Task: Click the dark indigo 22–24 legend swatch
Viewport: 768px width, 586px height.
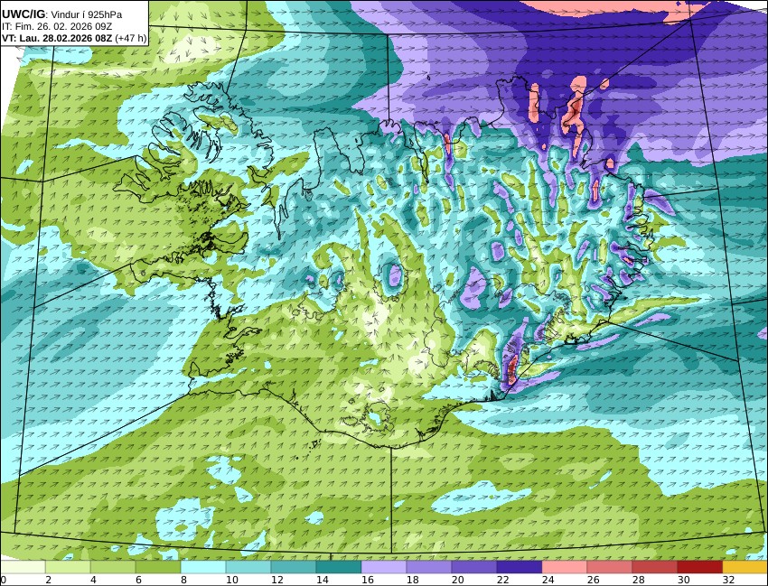Action: coord(520,567)
